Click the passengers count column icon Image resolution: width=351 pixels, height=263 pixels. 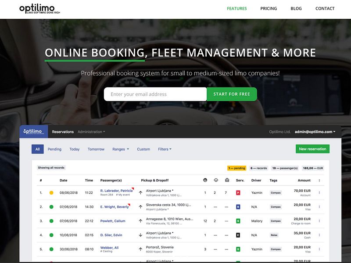coord(205,180)
